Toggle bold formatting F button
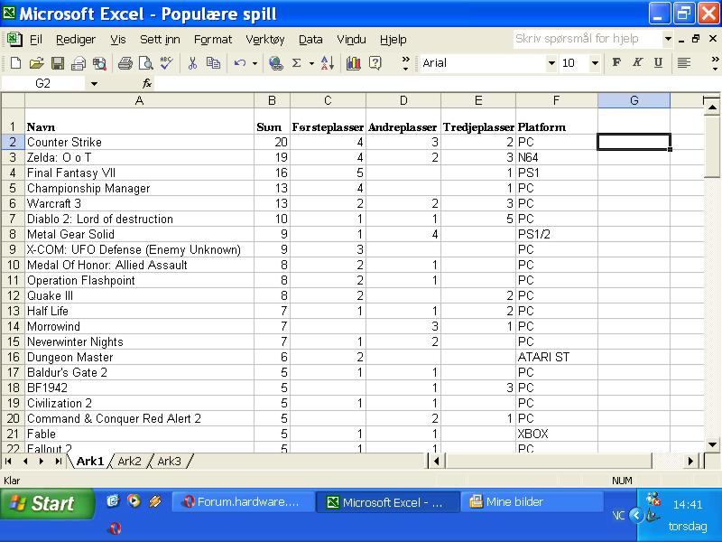This screenshot has width=722, height=542. [616, 62]
